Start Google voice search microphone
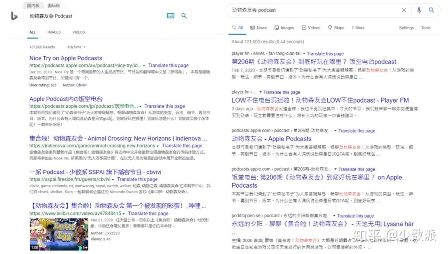The image size is (448, 254). pos(419,10)
